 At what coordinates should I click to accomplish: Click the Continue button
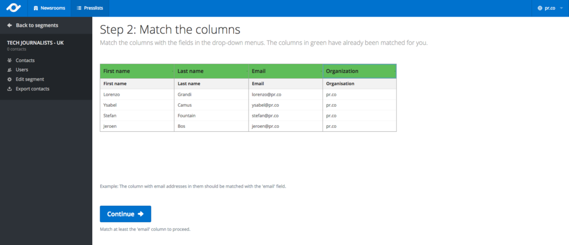(x=125, y=214)
